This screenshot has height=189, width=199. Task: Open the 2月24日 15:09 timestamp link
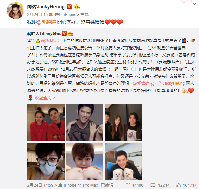click(x=40, y=15)
